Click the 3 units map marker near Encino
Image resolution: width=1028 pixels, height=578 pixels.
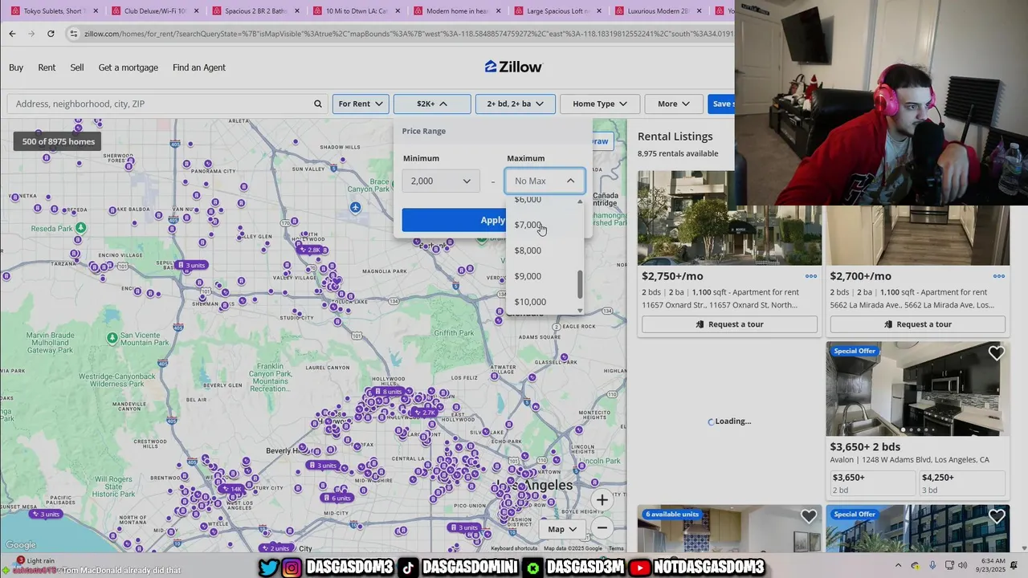tap(191, 265)
